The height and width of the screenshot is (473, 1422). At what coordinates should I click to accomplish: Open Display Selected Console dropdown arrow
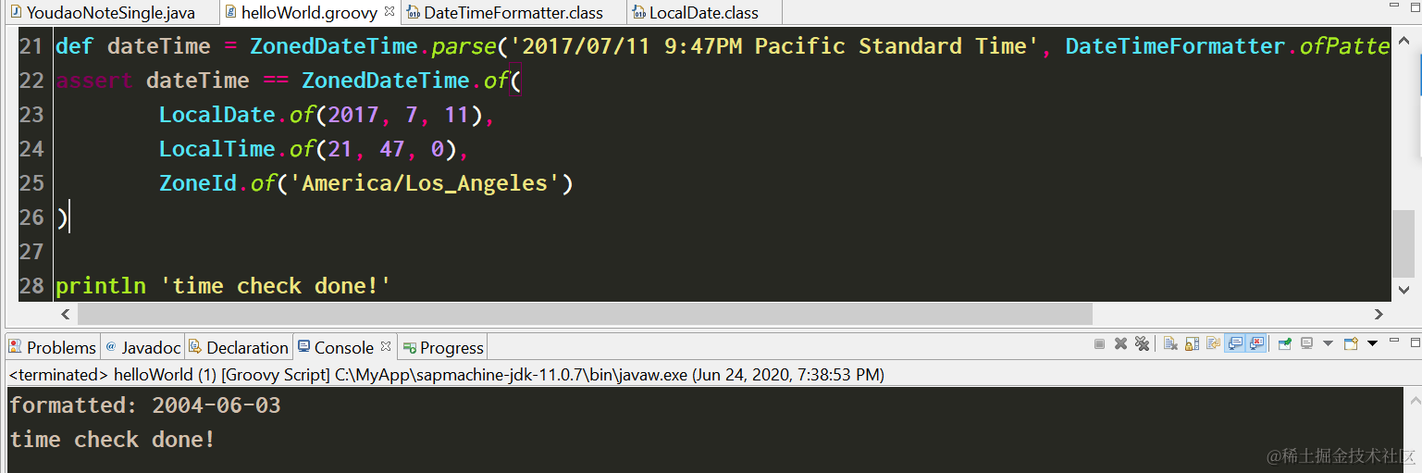[1328, 343]
